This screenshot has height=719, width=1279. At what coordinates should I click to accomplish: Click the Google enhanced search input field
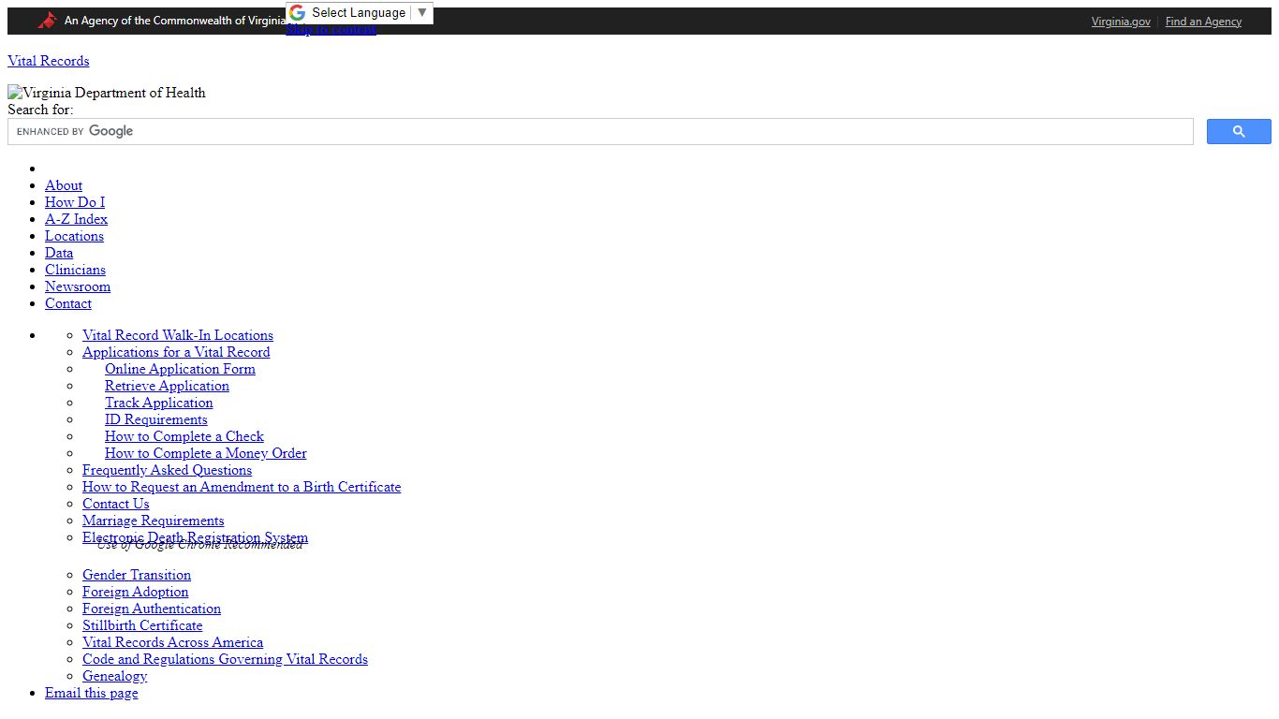click(x=600, y=132)
